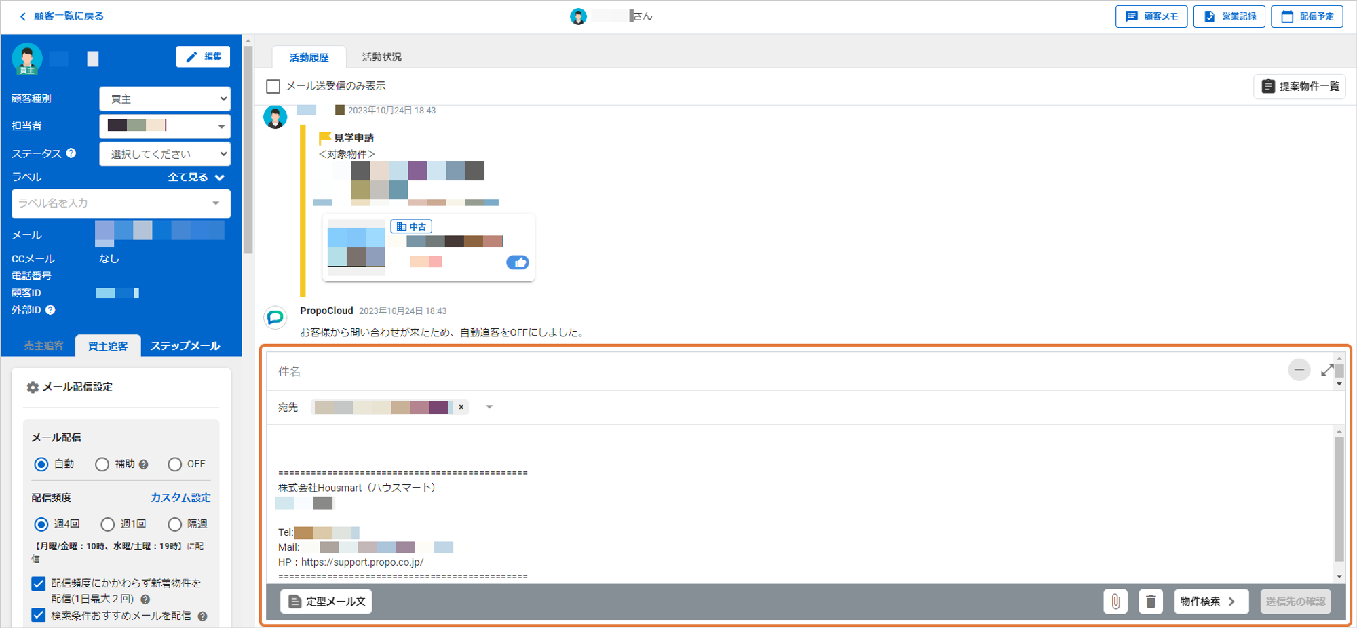Open the 顧客種別 dropdown showing 買主
The image size is (1357, 628).
(165, 99)
